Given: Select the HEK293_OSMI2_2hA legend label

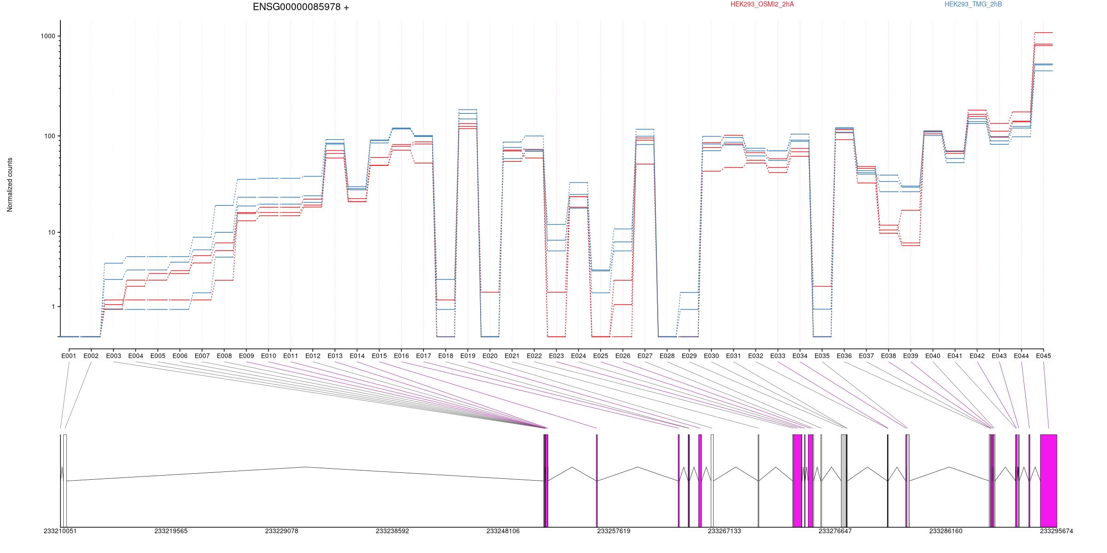Looking at the screenshot, I should coord(762,4).
